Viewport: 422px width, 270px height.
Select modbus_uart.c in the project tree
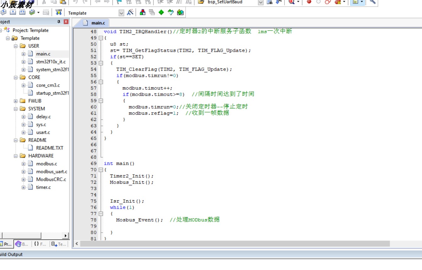(52, 172)
